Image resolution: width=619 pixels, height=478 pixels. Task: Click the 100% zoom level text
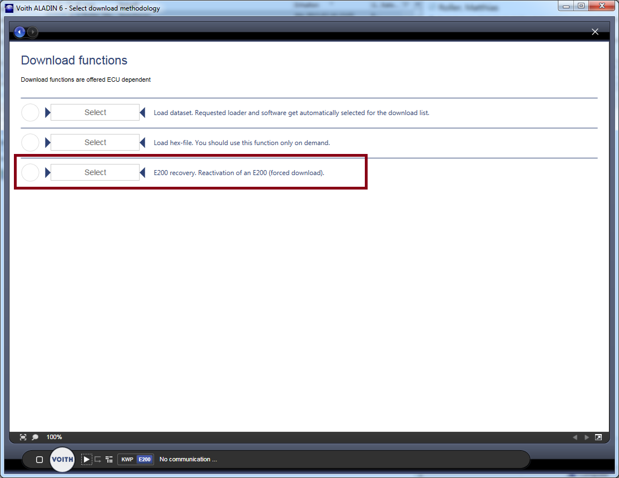click(54, 437)
